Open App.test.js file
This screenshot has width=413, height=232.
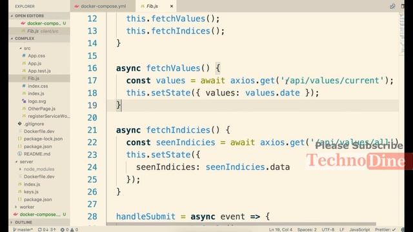point(39,71)
